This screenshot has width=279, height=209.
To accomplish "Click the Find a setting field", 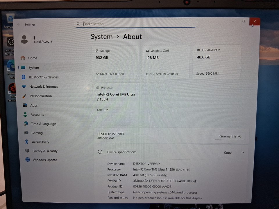I will coord(137,24).
